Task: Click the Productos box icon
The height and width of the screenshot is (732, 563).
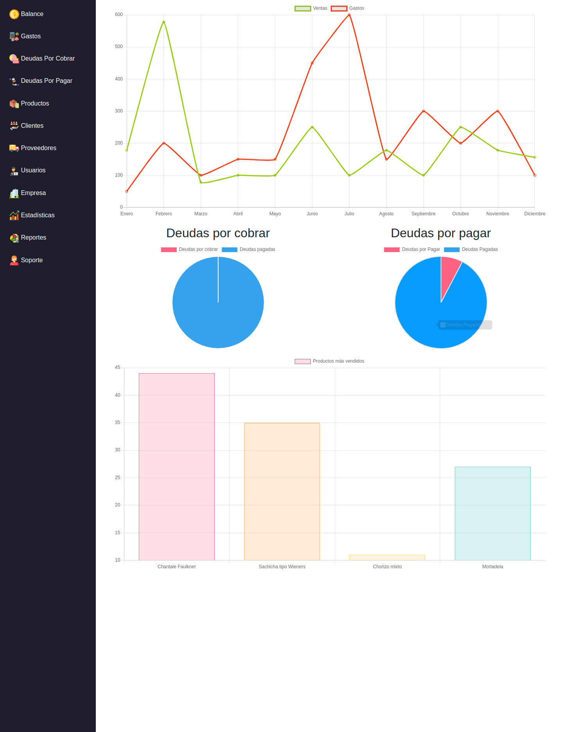Action: click(x=14, y=104)
